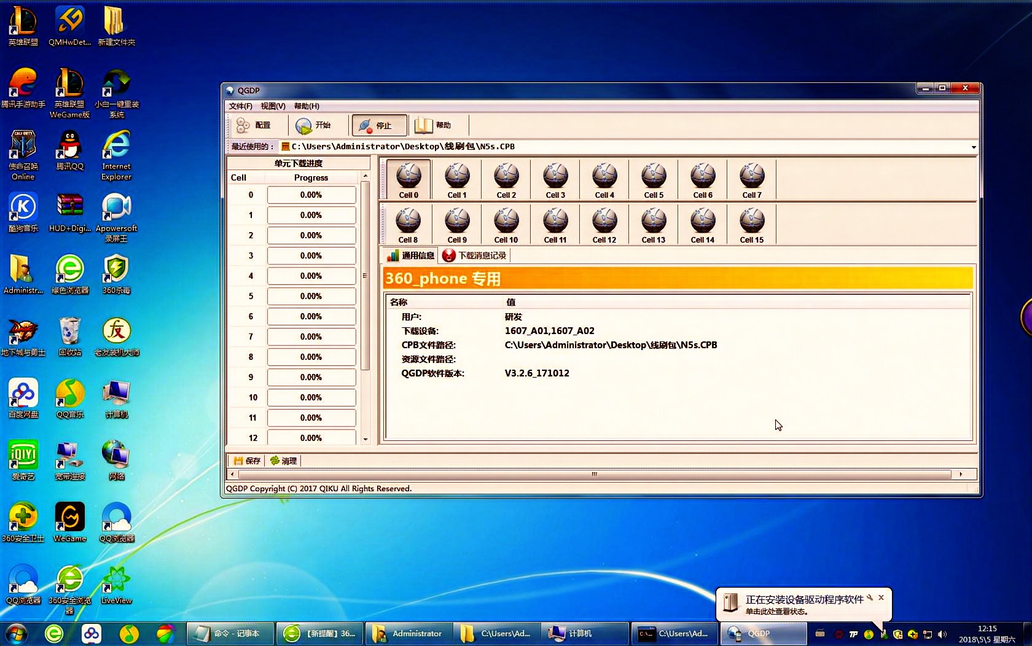Open the 回收站 recycle bin desktop icon
Screen dimensions: 1032x646
69,337
